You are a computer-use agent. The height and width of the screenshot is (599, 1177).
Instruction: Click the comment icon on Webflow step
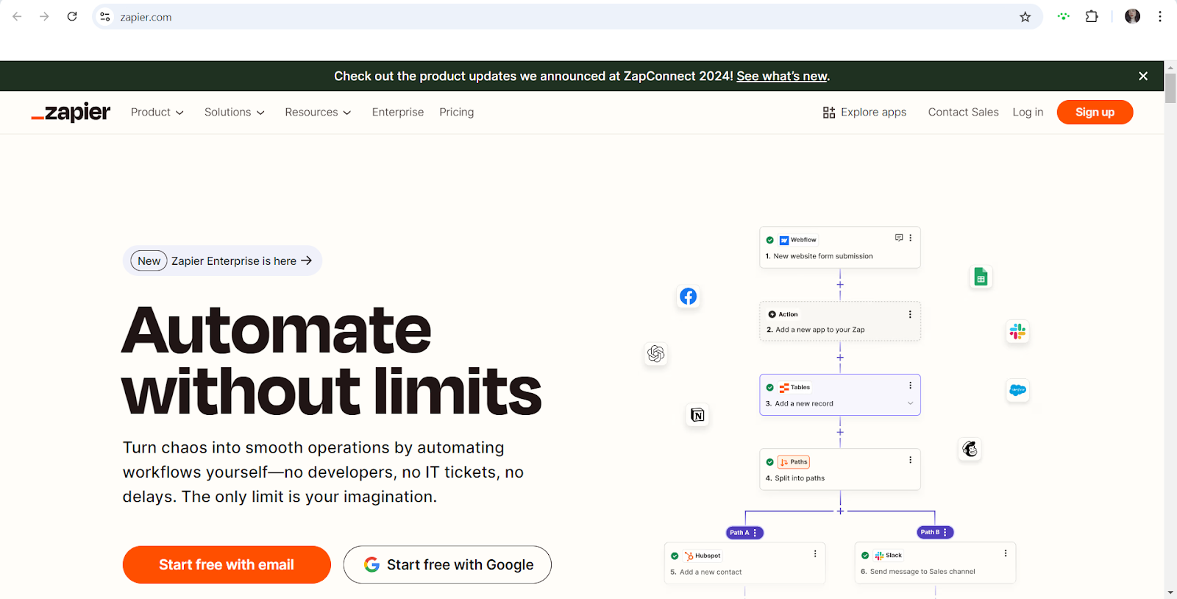click(x=898, y=238)
